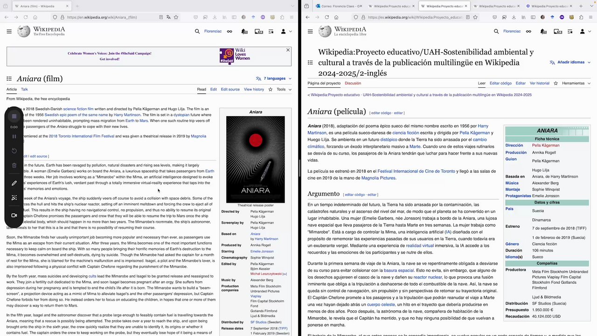Select the Edit tab on the English article
Screen dimensions: 597x336
213,89
